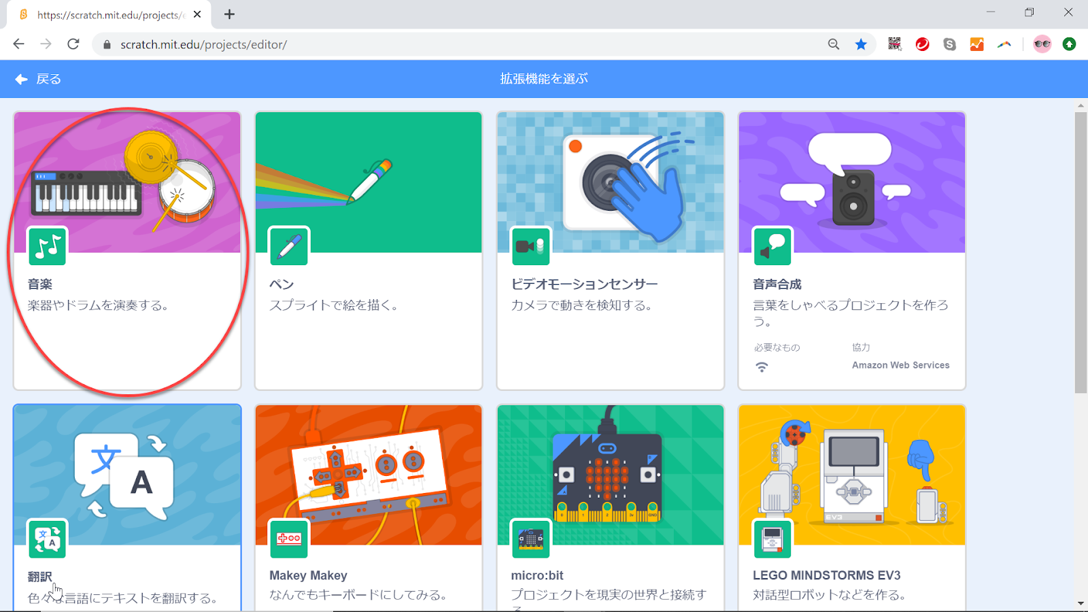Click the 音声合成 title text
The width and height of the screenshot is (1088, 612).
pyautogui.click(x=777, y=284)
